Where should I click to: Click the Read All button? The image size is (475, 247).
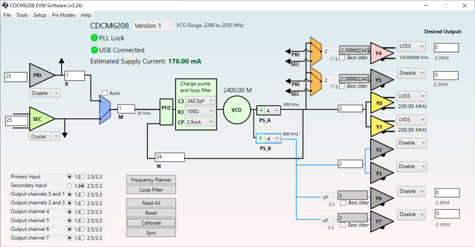tap(151, 203)
